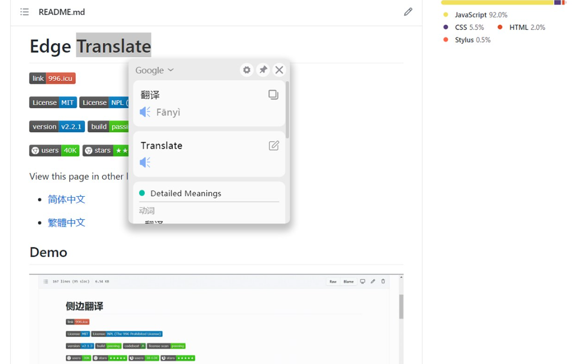Click the Detailed Meanings section header

[x=186, y=193]
